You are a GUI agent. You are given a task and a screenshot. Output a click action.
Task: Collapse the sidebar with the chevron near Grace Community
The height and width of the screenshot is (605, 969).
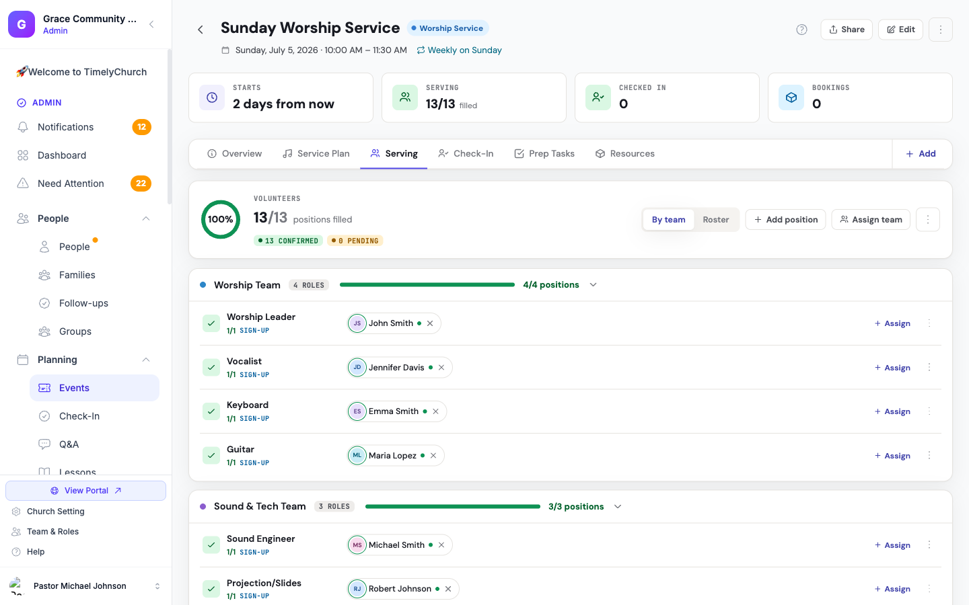(151, 24)
